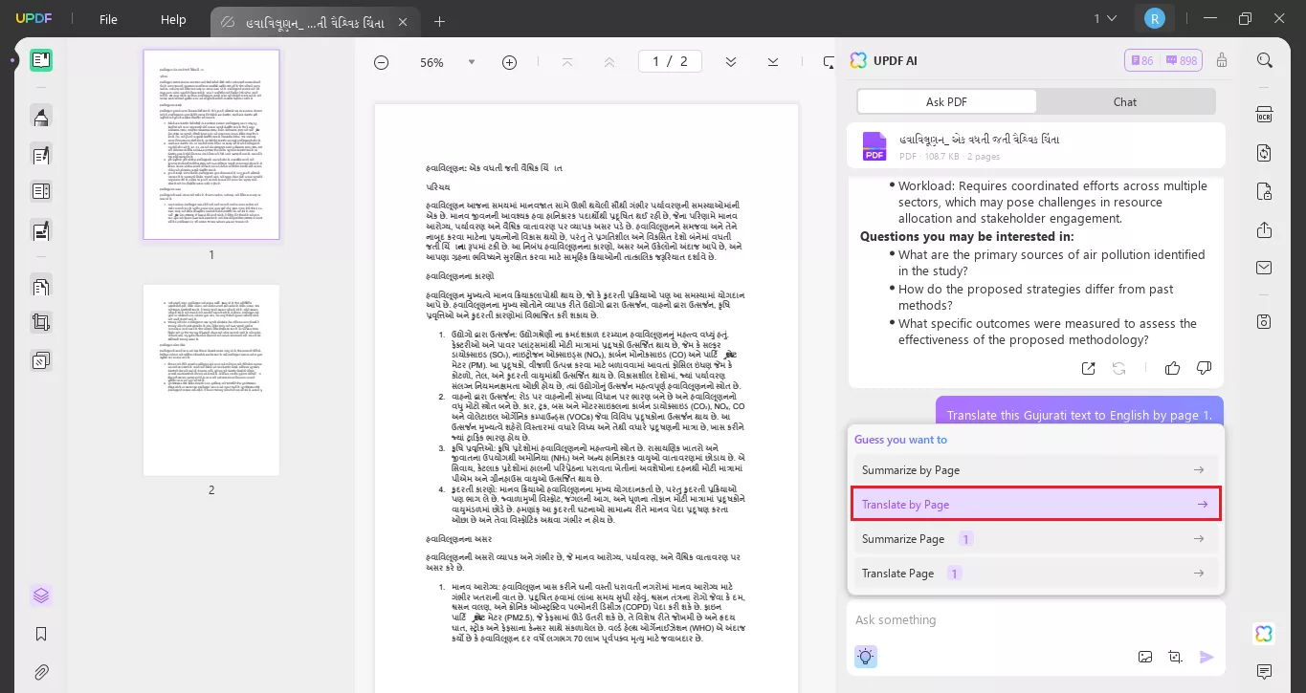Viewport: 1306px width, 693px height.
Task: Select page 1 thumbnail
Action: [x=211, y=144]
